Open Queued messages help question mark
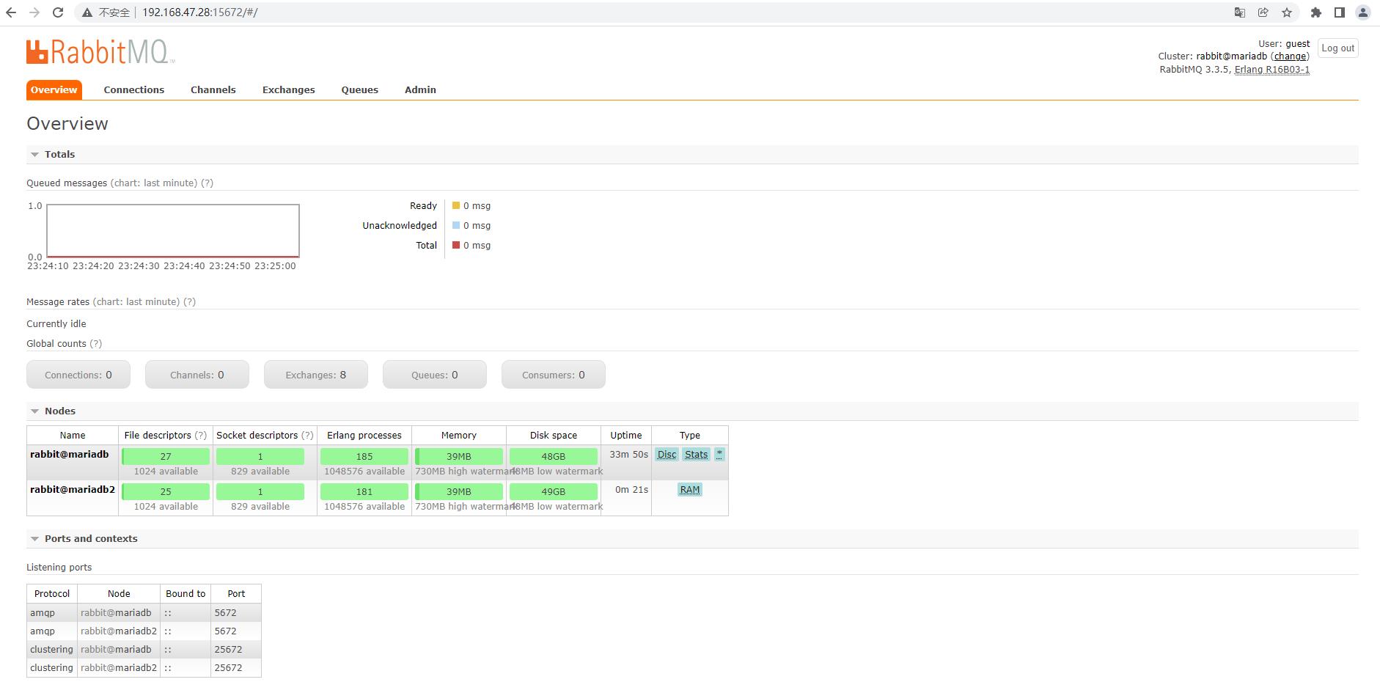Viewport: 1380px width, 682px height. tap(208, 183)
